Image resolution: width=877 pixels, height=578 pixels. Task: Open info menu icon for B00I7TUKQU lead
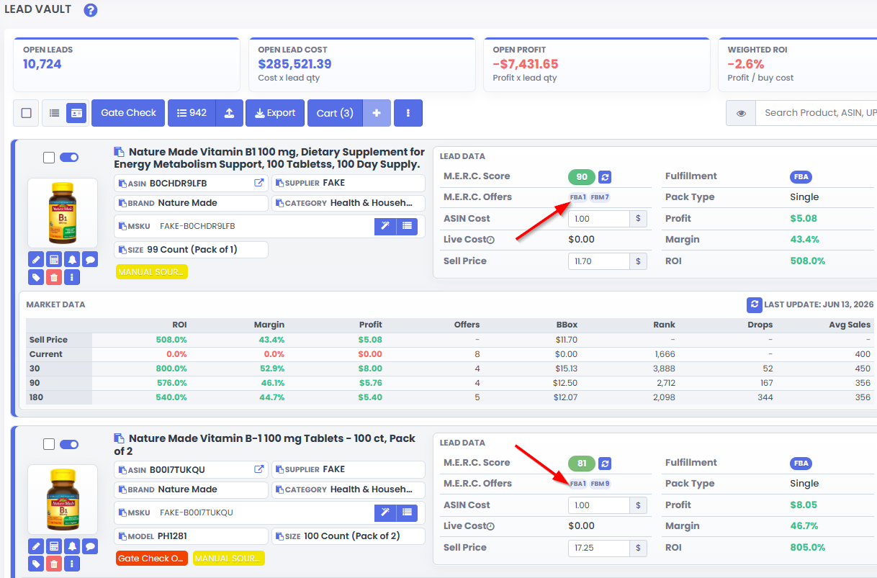[72, 564]
